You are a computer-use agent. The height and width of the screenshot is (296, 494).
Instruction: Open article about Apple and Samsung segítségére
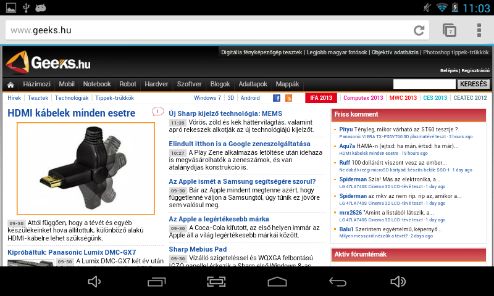pyautogui.click(x=242, y=181)
